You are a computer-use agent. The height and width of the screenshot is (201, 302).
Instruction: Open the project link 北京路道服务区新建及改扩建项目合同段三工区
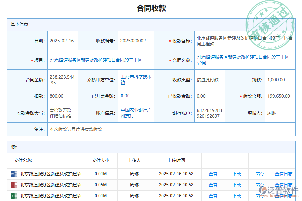coord(96,60)
